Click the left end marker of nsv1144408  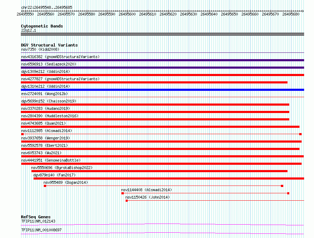pos(122,193)
